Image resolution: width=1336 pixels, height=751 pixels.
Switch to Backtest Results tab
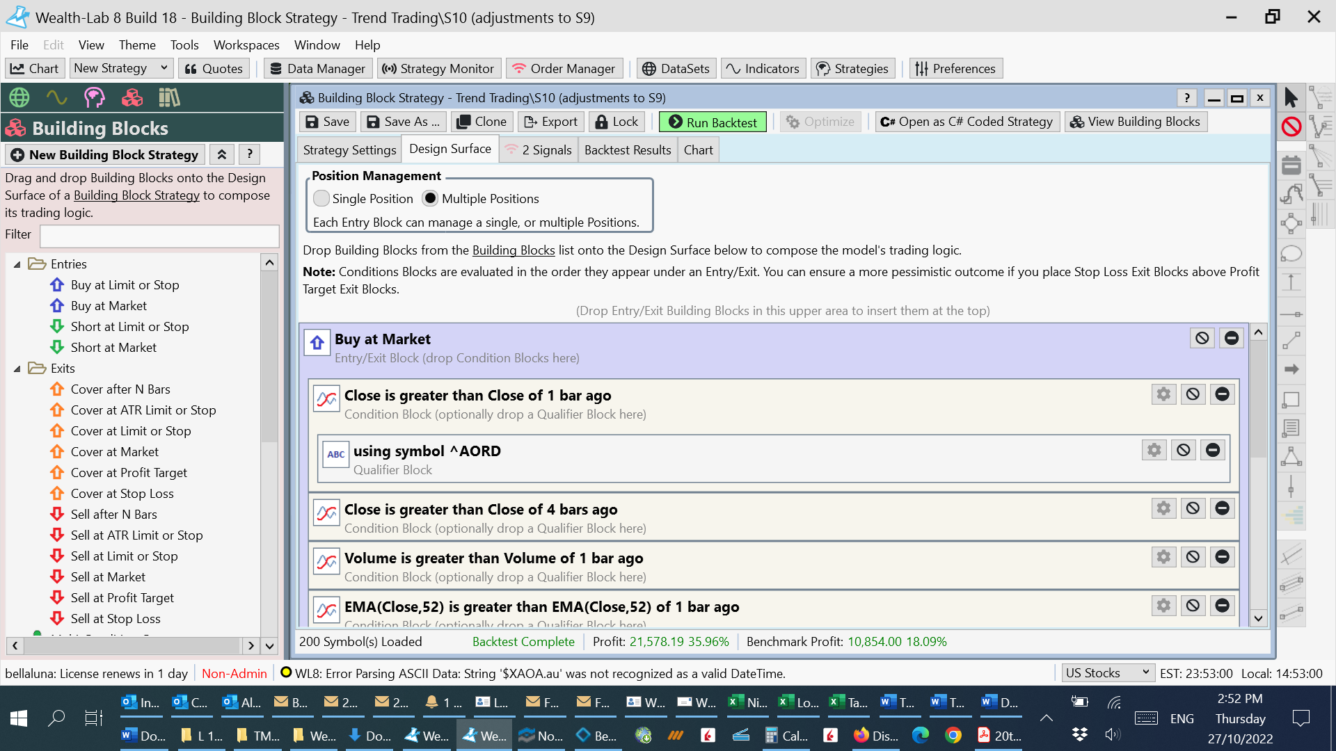click(x=628, y=150)
